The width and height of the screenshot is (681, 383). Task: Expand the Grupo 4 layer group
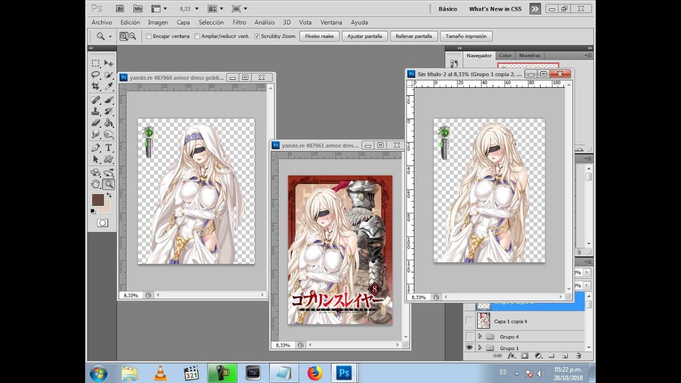(x=480, y=337)
